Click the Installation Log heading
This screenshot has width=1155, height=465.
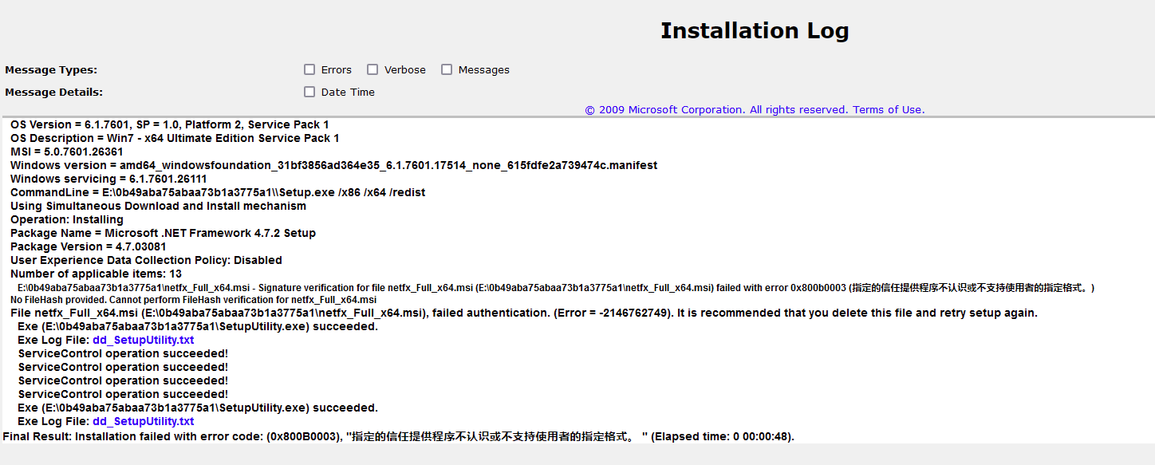coord(755,30)
